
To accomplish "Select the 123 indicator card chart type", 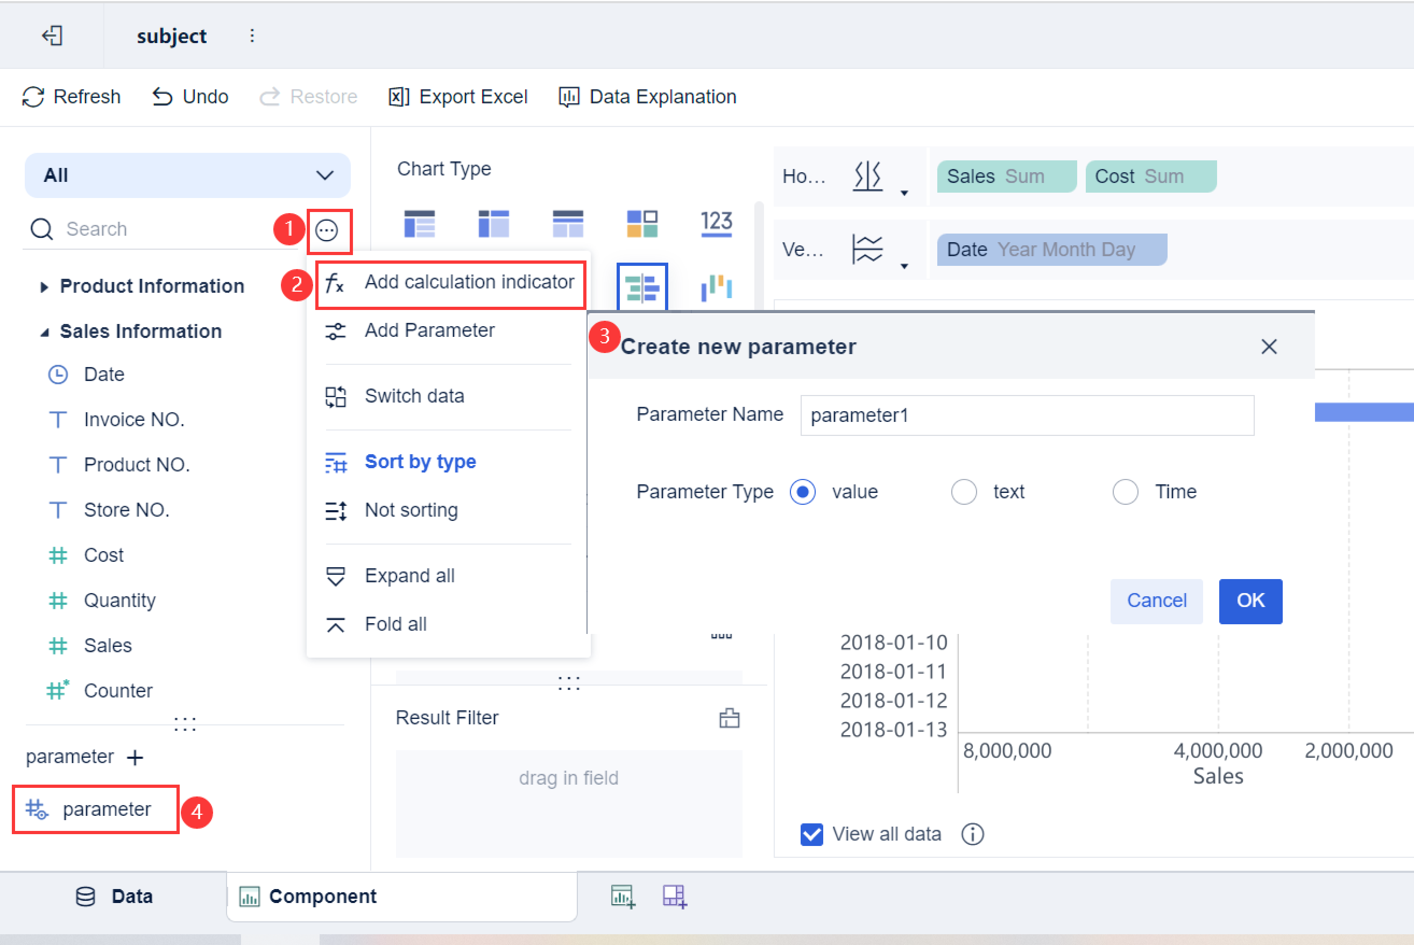I will pyautogui.click(x=716, y=223).
